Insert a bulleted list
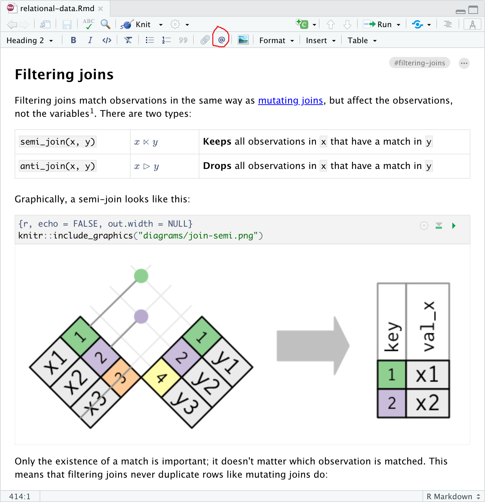This screenshot has height=502, width=485. [x=150, y=40]
